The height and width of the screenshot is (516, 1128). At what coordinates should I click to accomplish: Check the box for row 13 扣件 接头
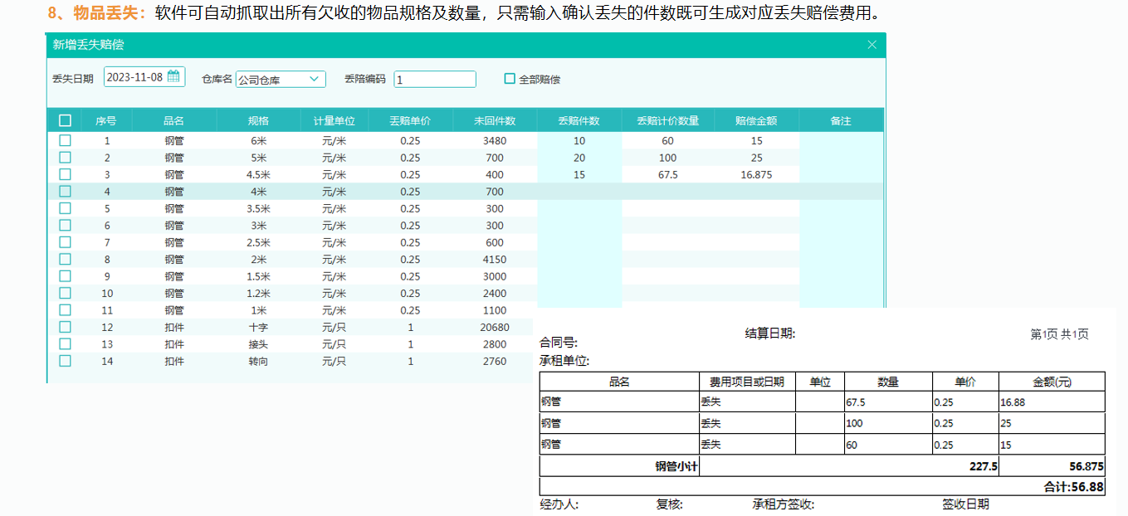click(x=65, y=344)
